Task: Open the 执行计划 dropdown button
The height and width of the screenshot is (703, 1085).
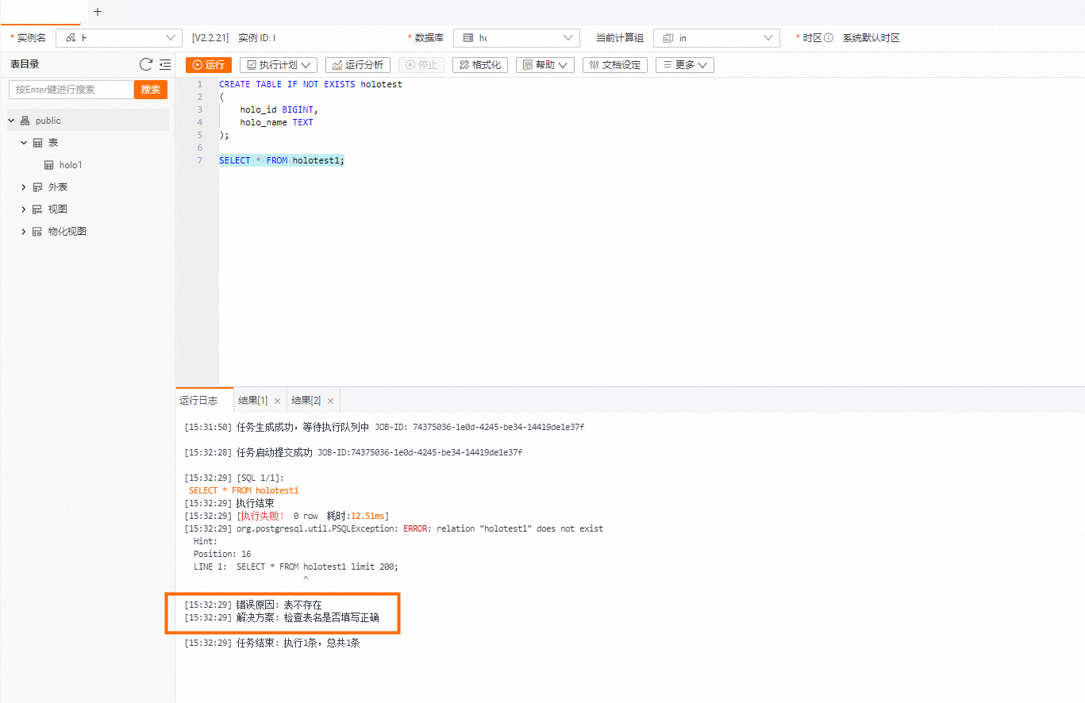Action: click(279, 65)
